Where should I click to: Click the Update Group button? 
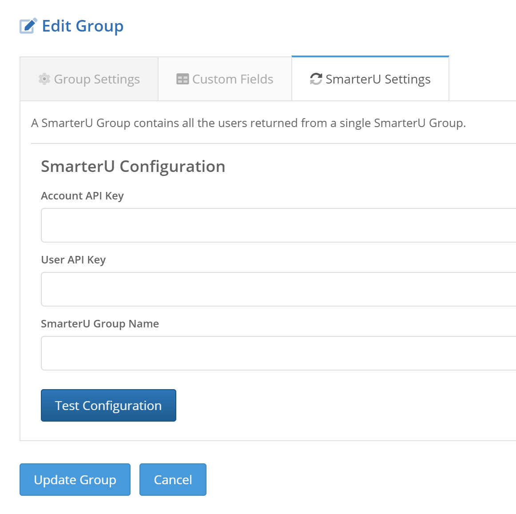[x=75, y=480]
